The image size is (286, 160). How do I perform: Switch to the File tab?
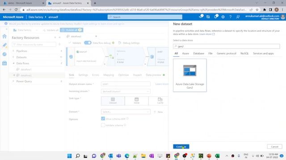(x=210, y=53)
